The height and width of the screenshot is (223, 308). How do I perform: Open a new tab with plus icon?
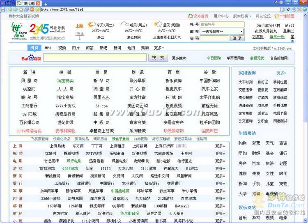pos(46,4)
